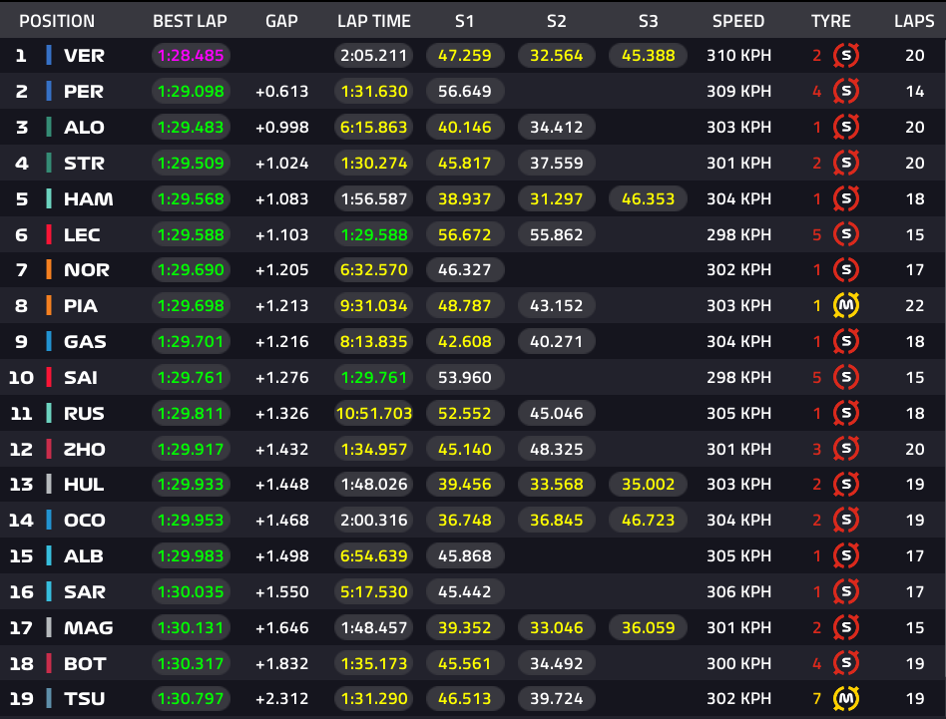Viewport: 946px width, 719px height.
Task: Click the yellow medium tyre icon for PIA
Action: (846, 305)
